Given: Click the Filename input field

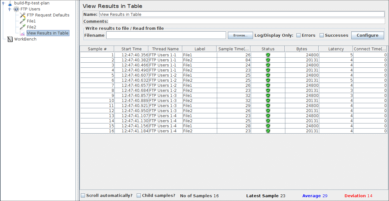Looking at the screenshot, I should 166,35.
